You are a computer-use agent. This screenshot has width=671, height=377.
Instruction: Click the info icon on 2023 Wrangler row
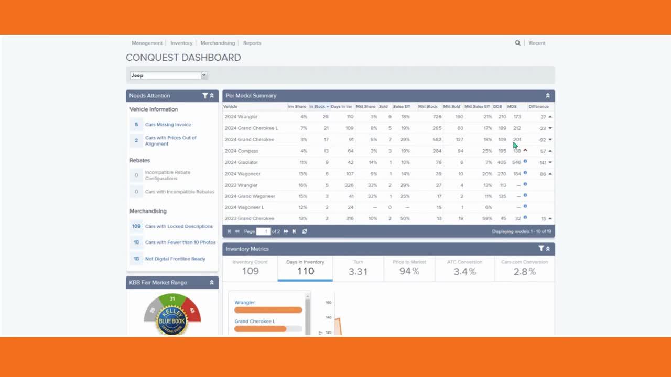(525, 184)
